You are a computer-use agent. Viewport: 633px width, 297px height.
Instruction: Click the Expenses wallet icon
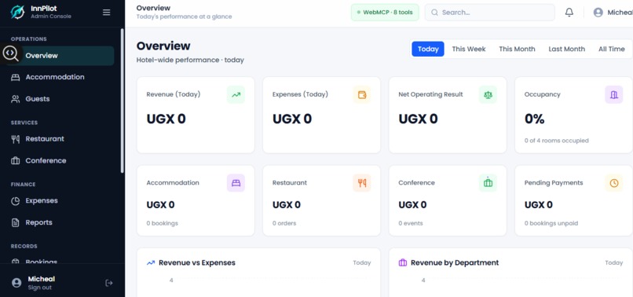pos(362,94)
